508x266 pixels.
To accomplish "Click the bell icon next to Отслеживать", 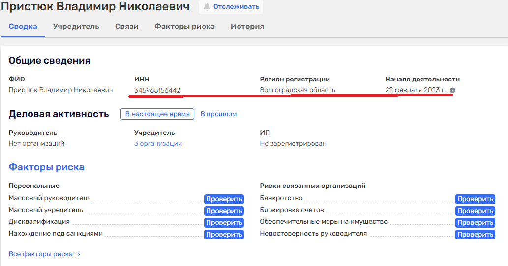I will coord(207,7).
